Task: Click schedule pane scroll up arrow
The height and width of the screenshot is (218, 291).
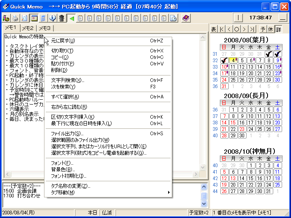Action: (204, 187)
